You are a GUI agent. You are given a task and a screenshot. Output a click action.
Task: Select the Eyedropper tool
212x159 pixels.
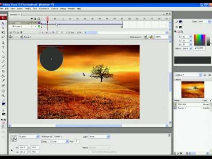[3, 81]
